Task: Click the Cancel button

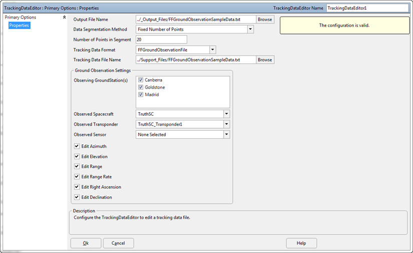Action: 118,243
